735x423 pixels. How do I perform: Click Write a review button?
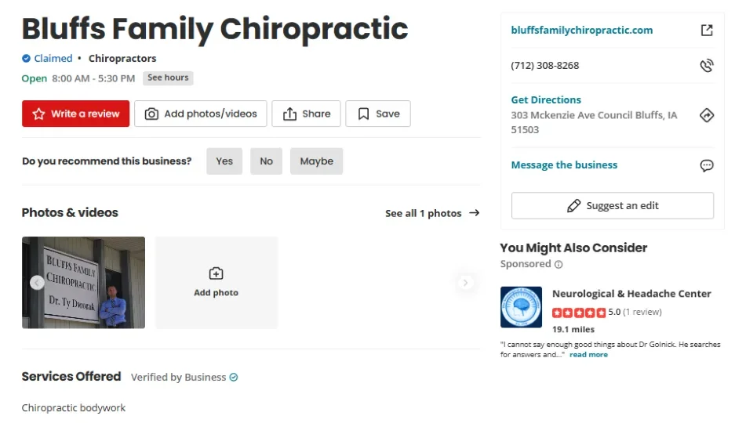[75, 114]
